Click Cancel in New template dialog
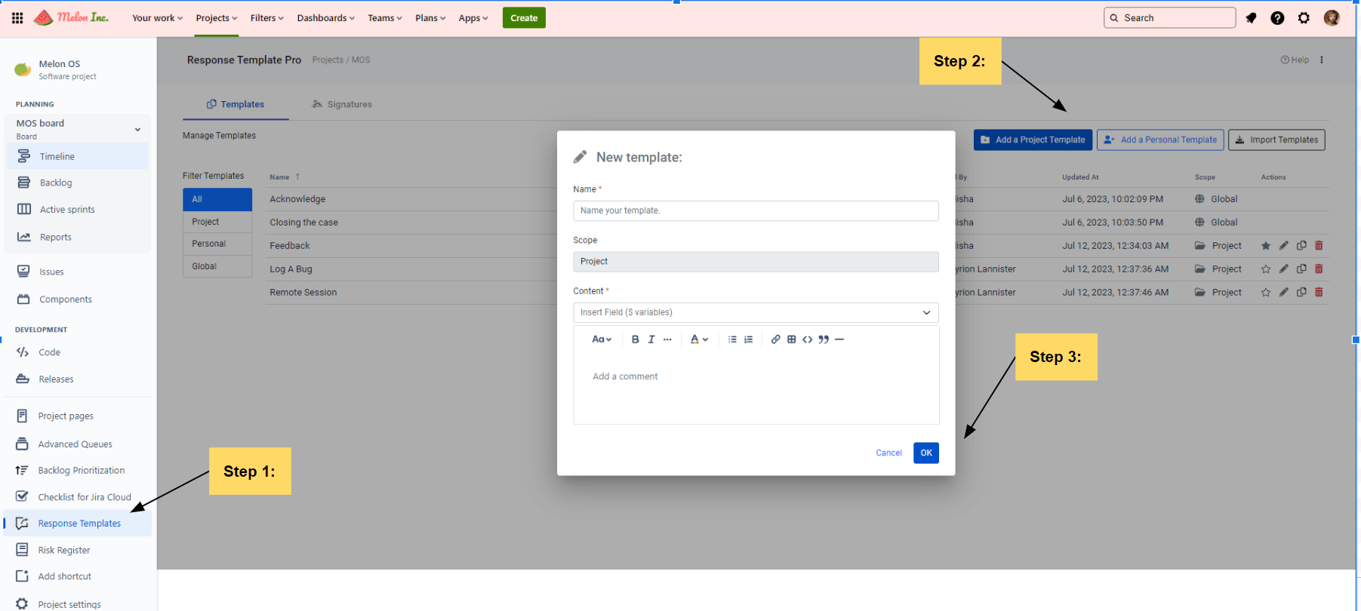Image resolution: width=1361 pixels, height=611 pixels. coord(888,453)
